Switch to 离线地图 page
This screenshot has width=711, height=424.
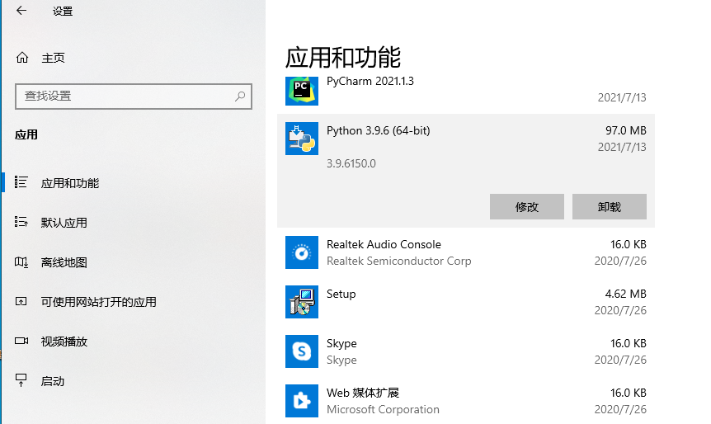[x=64, y=262]
